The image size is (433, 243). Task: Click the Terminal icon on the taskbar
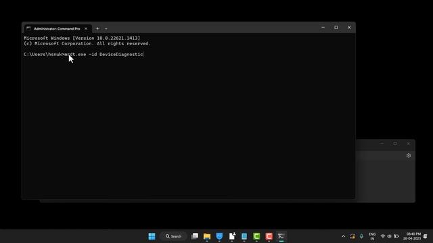pyautogui.click(x=281, y=236)
